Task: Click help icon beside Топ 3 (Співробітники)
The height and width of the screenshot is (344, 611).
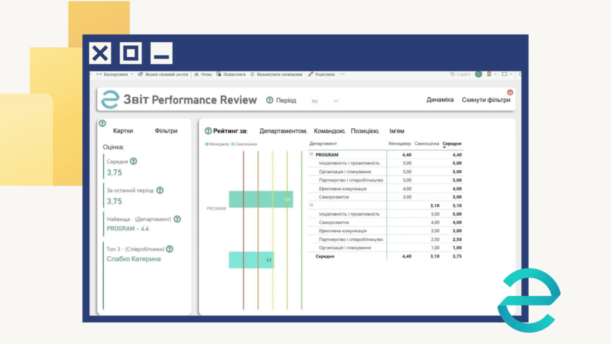Action: pyautogui.click(x=170, y=249)
